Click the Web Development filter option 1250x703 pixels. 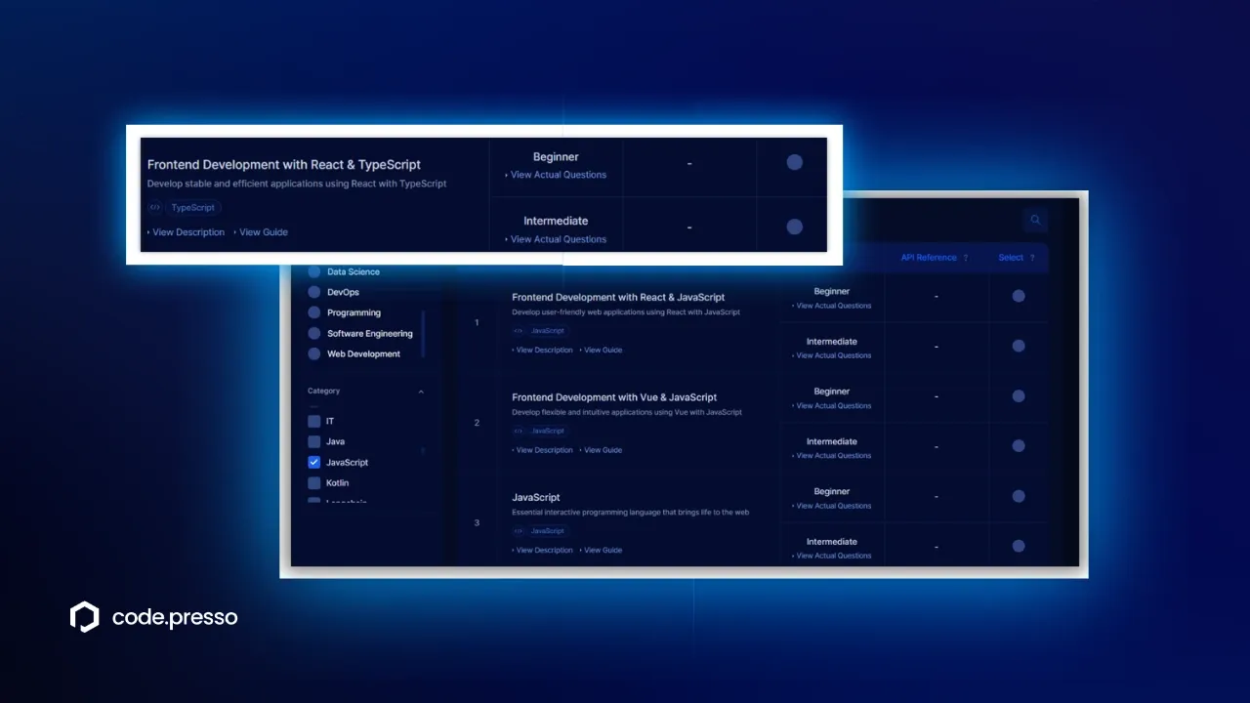tap(362, 354)
